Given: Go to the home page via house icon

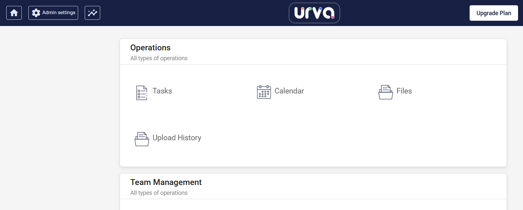Looking at the screenshot, I should (14, 13).
